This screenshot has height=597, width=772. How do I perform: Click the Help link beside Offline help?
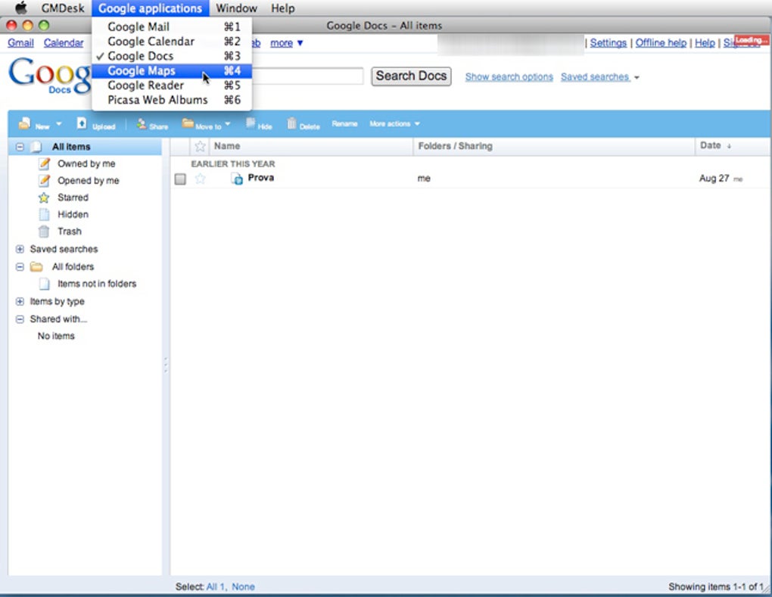pos(705,43)
